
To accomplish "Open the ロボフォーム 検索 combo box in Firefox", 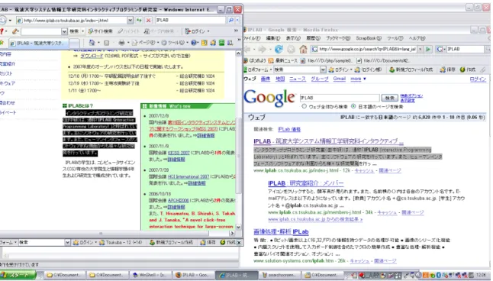I will point(300,69).
